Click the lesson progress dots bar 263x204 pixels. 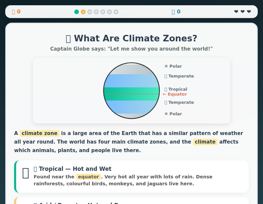pyautogui.click(x=96, y=12)
